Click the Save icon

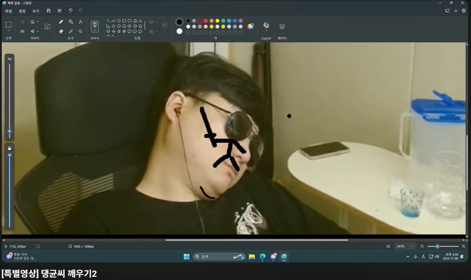(x=49, y=11)
